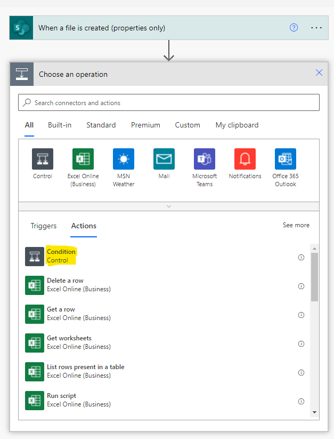
Task: Click the Condition action icon
Action: pyautogui.click(x=35, y=257)
